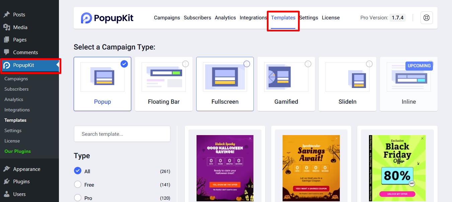The width and height of the screenshot is (452, 202).
Task: Open License from the sidebar
Action: 12,140
